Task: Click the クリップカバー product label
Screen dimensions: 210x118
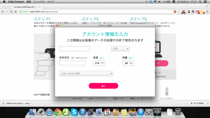Action: click(x=167, y=99)
